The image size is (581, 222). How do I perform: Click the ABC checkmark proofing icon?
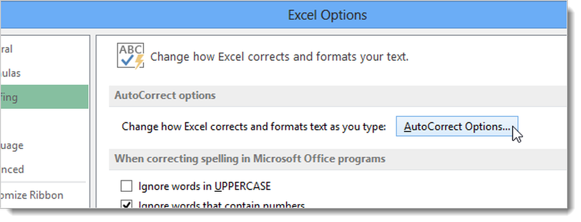130,56
